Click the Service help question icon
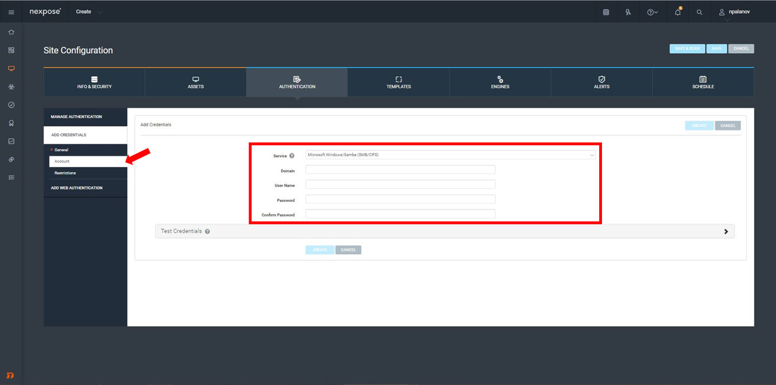This screenshot has width=776, height=385. [292, 156]
